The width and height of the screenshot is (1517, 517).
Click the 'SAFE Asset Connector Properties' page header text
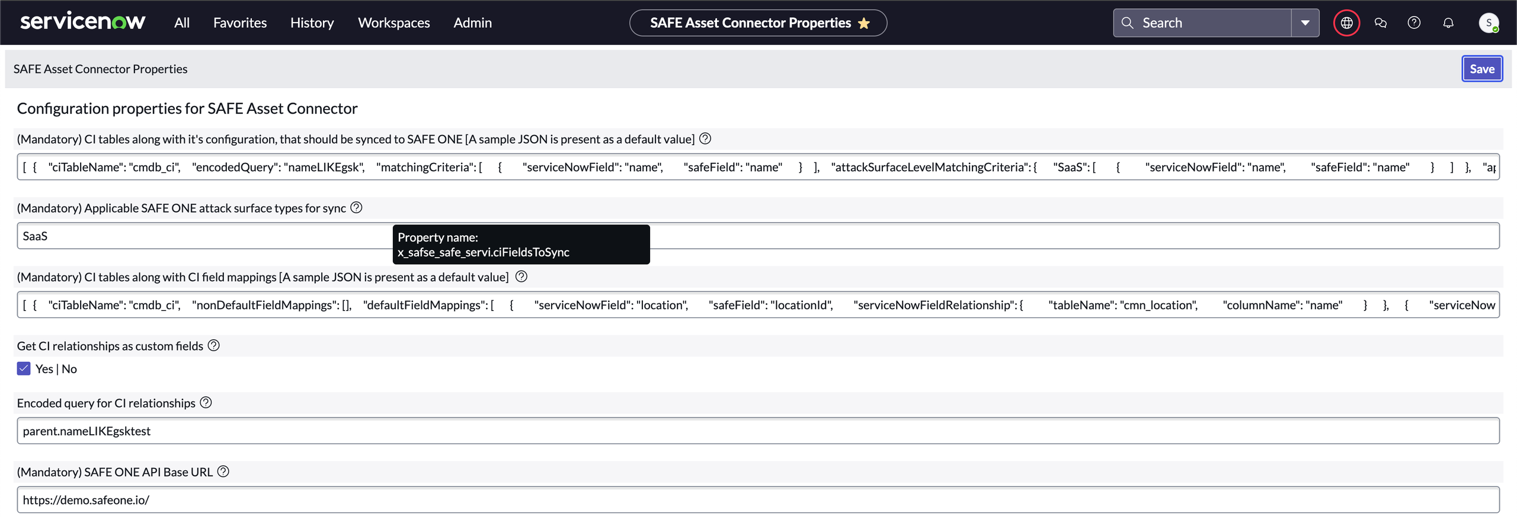point(100,69)
